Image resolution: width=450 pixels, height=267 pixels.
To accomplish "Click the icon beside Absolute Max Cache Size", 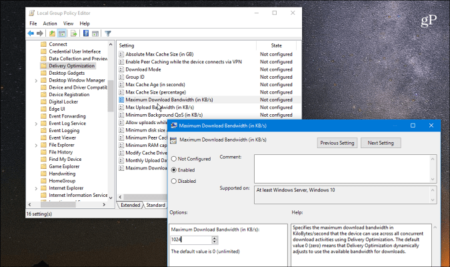I will (121, 54).
